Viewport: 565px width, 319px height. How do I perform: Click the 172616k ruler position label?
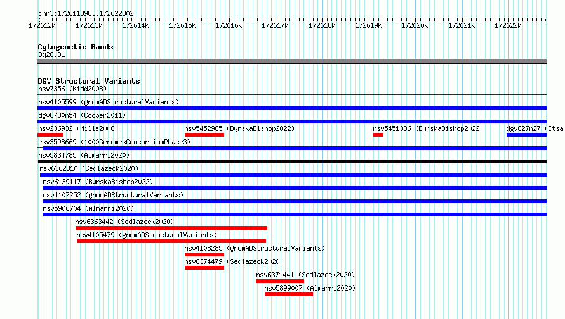pyautogui.click(x=229, y=25)
